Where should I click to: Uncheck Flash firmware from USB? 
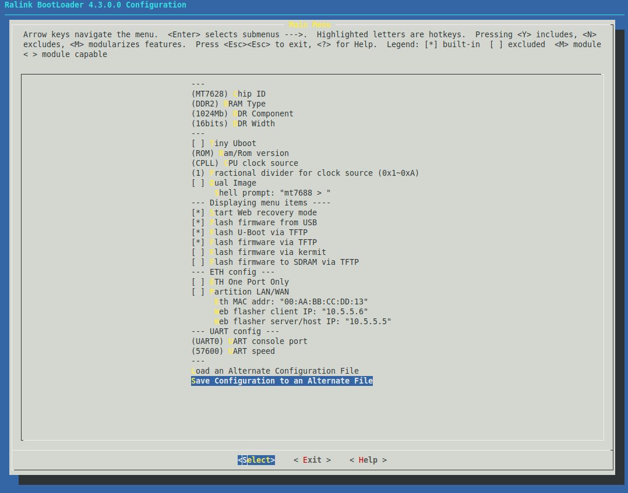coord(254,222)
